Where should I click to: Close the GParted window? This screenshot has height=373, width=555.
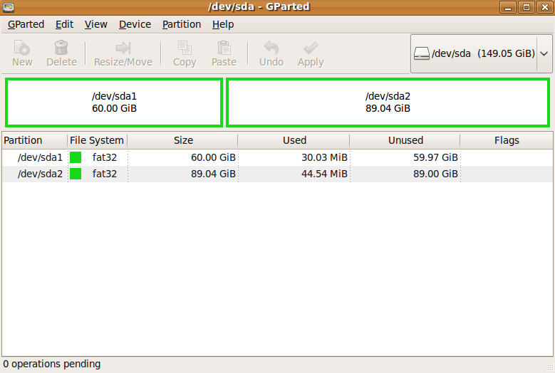(x=545, y=7)
